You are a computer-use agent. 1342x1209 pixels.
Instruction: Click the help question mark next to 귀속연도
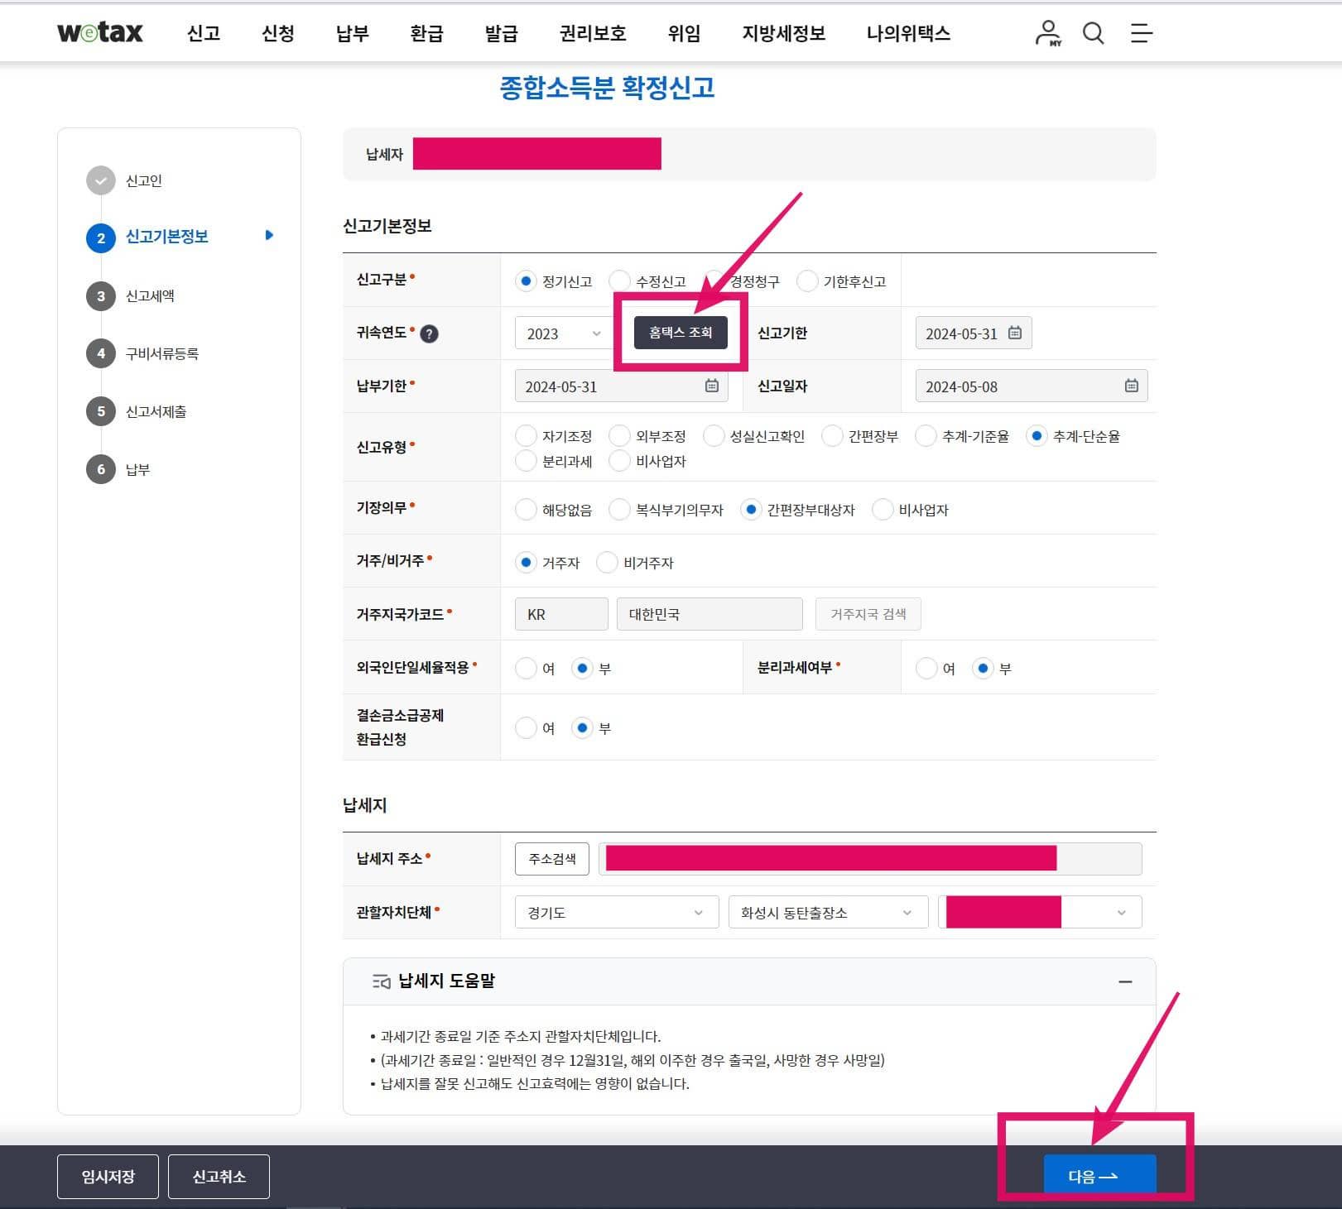(429, 333)
